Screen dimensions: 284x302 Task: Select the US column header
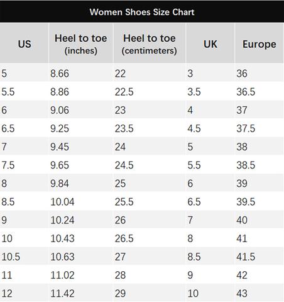25,43
